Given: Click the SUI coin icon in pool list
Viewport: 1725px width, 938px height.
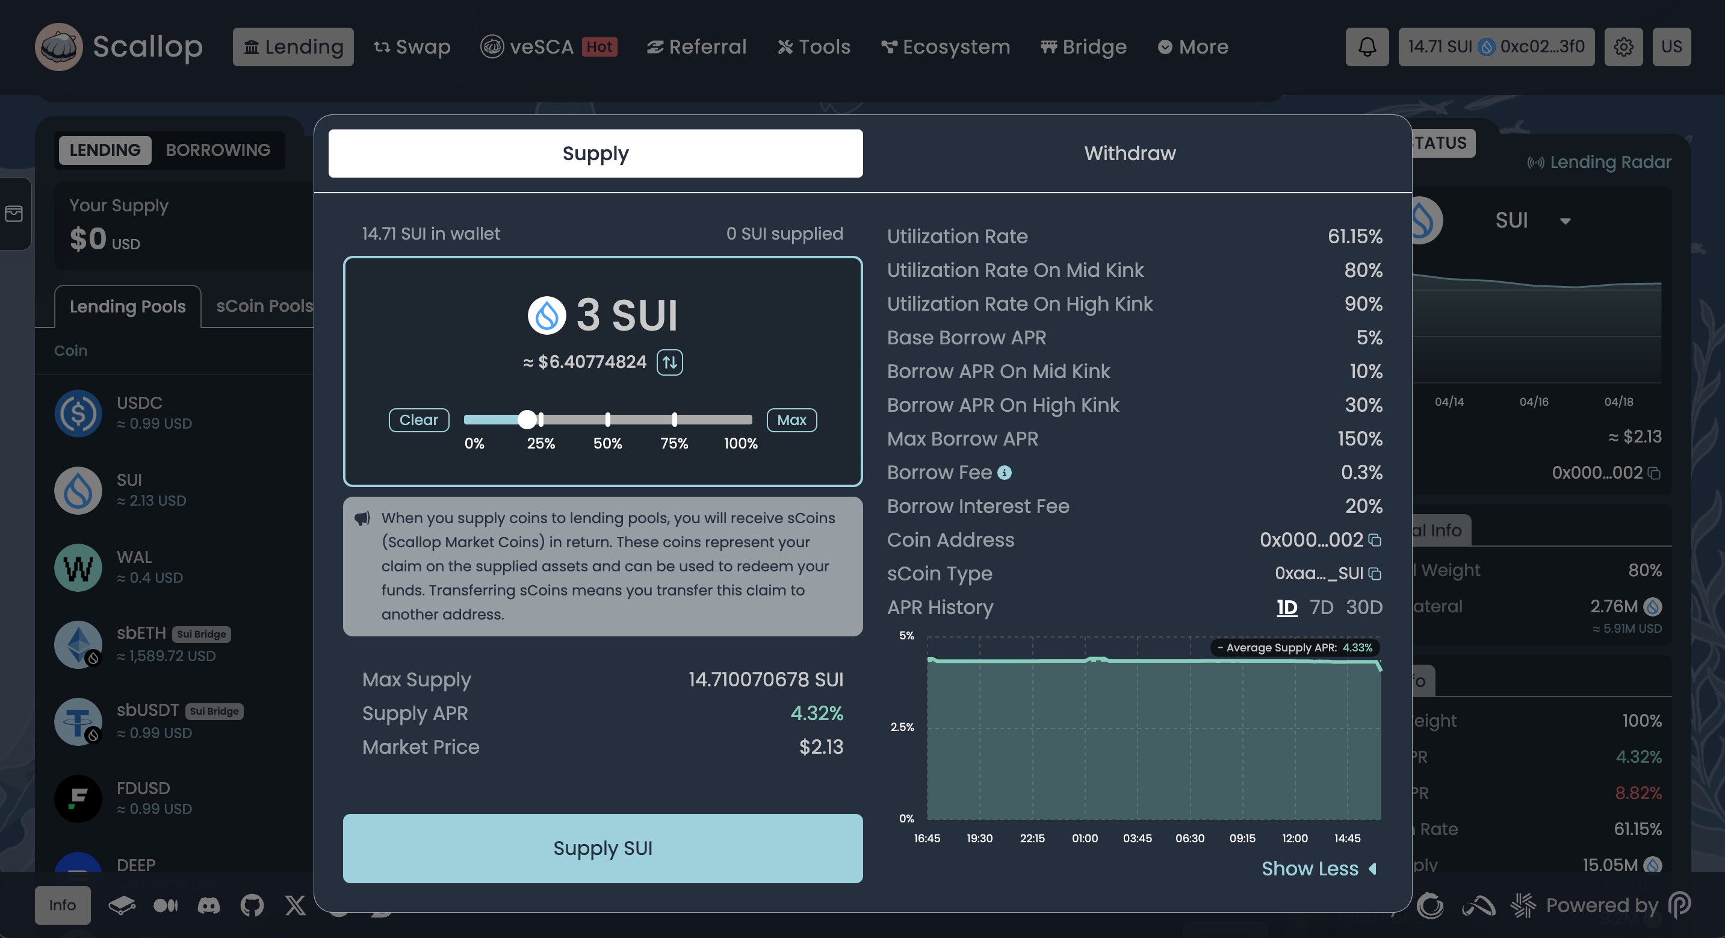Looking at the screenshot, I should coord(78,491).
